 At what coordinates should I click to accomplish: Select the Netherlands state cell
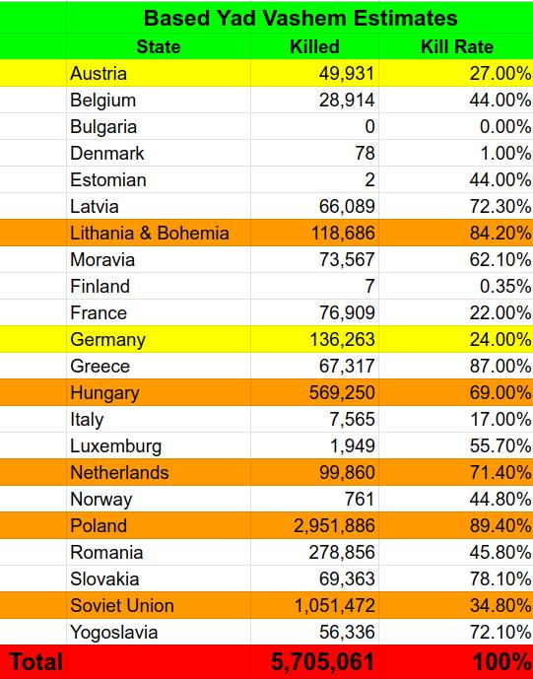(159, 472)
